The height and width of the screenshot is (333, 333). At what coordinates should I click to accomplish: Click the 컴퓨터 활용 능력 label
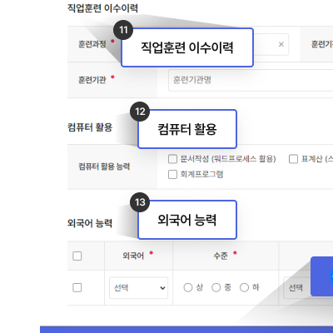pos(104,166)
